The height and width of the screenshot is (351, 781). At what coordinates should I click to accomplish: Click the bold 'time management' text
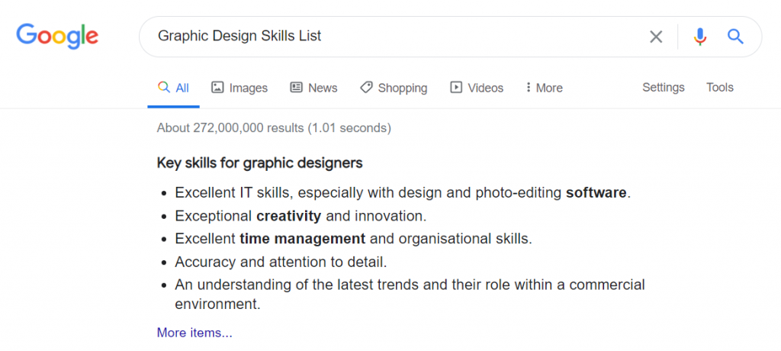302,239
